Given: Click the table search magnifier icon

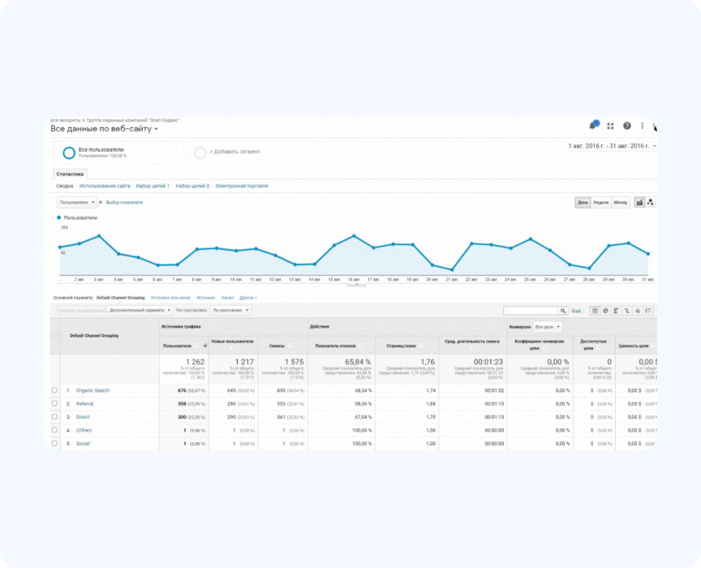Looking at the screenshot, I should point(563,311).
